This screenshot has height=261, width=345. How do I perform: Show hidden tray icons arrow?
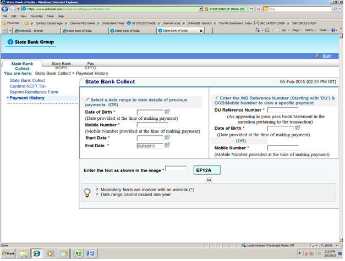299,253
